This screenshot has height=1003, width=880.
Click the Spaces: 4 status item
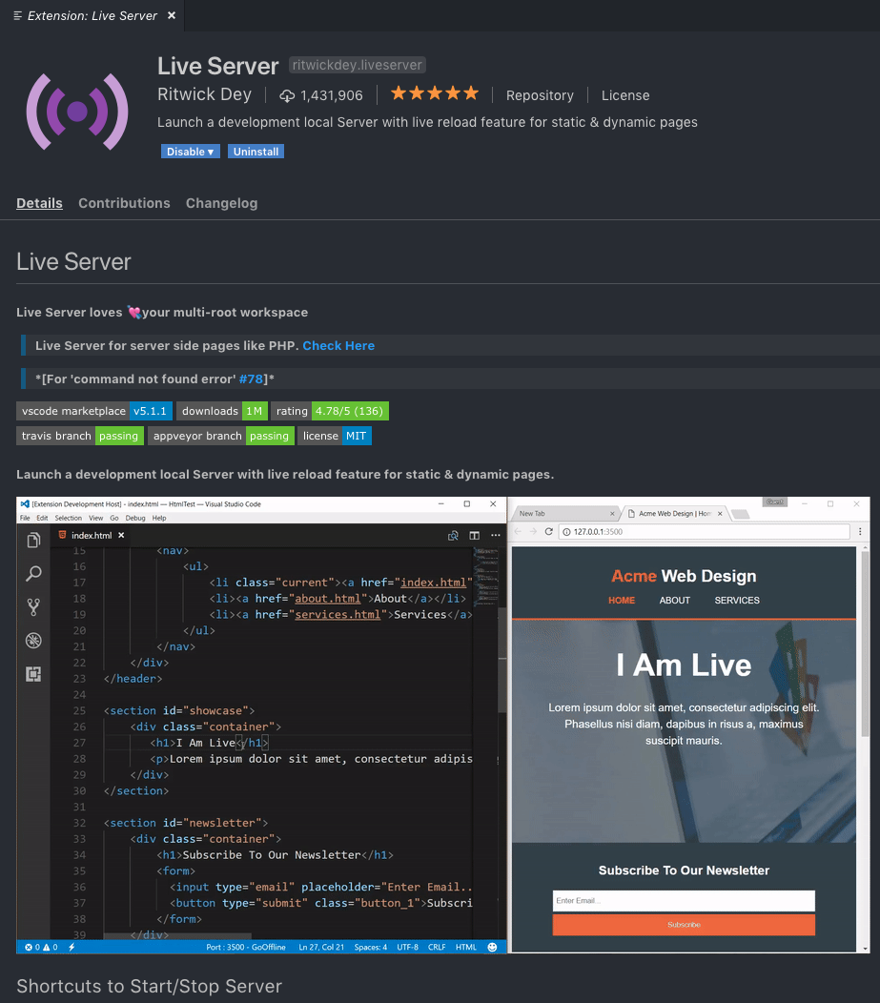pos(370,947)
